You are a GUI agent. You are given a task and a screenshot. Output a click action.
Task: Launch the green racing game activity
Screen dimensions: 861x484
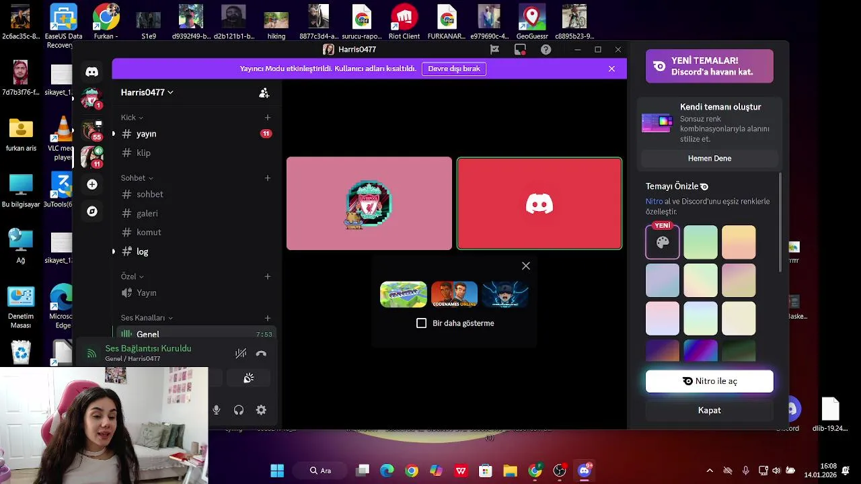tap(404, 294)
